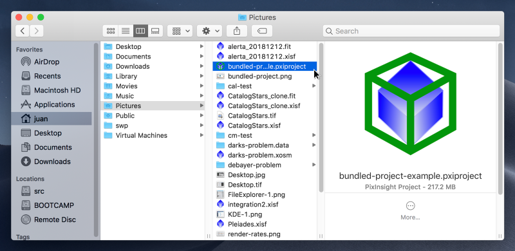Select the BOOTCAMP volume
The height and width of the screenshot is (251, 515).
tap(51, 205)
